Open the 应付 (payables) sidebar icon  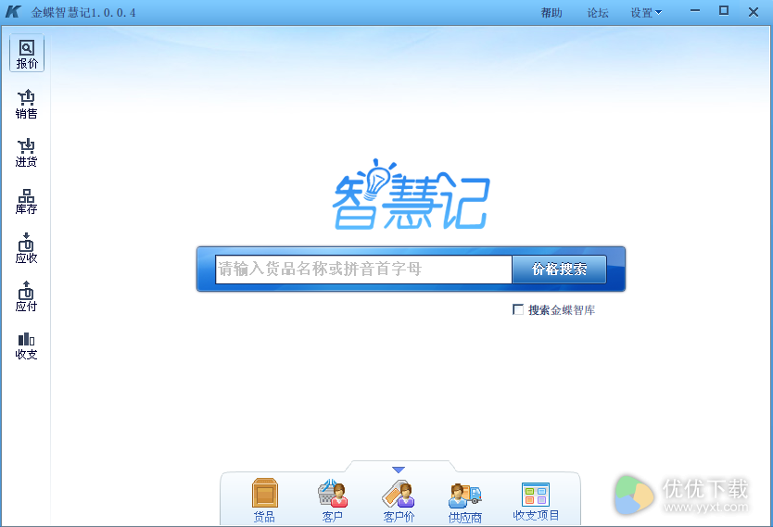(27, 296)
